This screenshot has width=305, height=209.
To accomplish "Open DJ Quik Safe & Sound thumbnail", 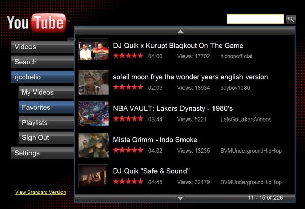I will point(94,176).
